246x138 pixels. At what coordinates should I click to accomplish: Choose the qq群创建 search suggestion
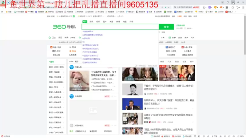pos(86,38)
